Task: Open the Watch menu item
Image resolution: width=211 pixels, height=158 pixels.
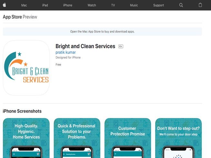Action: pos(92,5)
